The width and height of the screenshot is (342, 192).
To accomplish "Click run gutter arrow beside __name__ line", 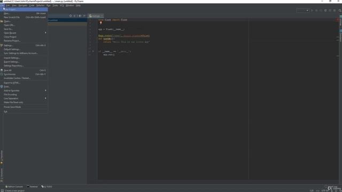I will pyautogui.click(x=93, y=51).
